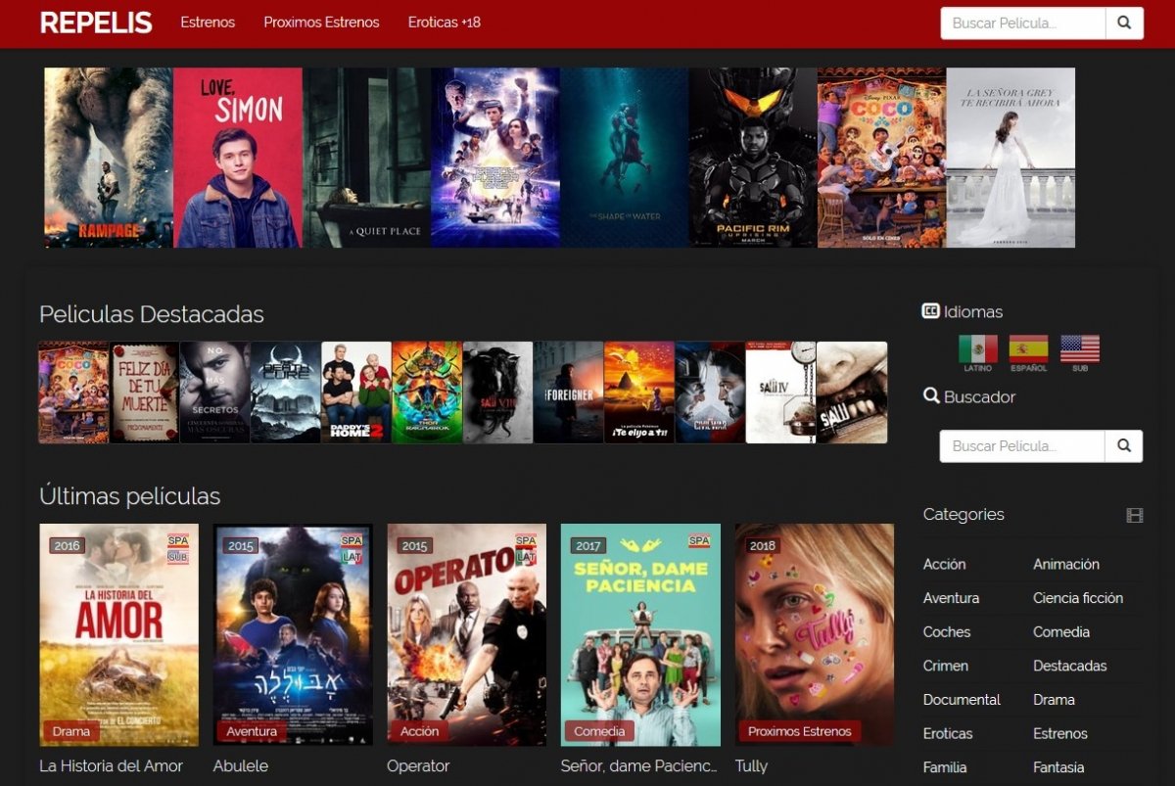Select the Saw IV thumbnail
This screenshot has width=1175, height=786.
click(x=780, y=393)
